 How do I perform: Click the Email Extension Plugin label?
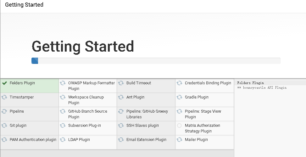pos(146,140)
